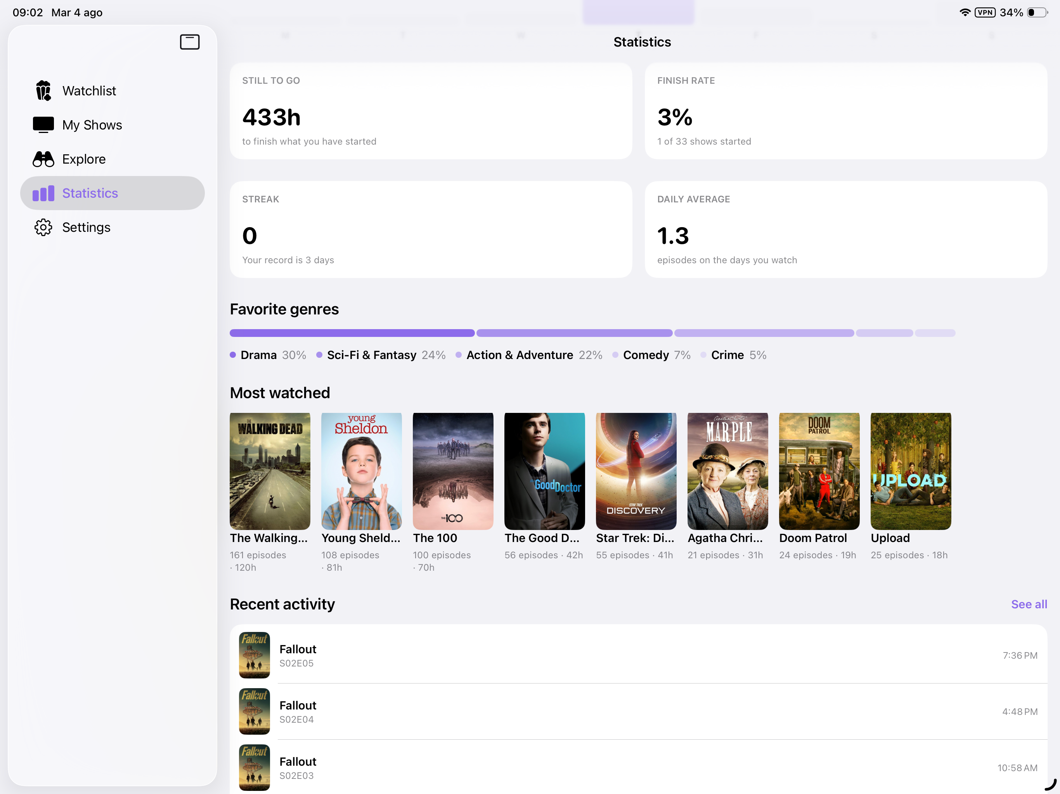This screenshot has width=1060, height=794.
Task: Tap the 09:02 clock in status bar
Action: (28, 12)
